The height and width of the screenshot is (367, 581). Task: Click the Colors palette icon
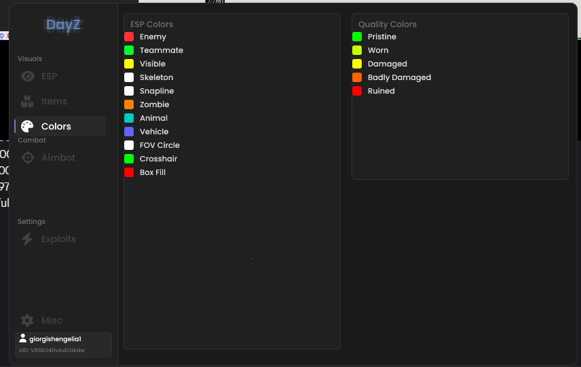[27, 126]
